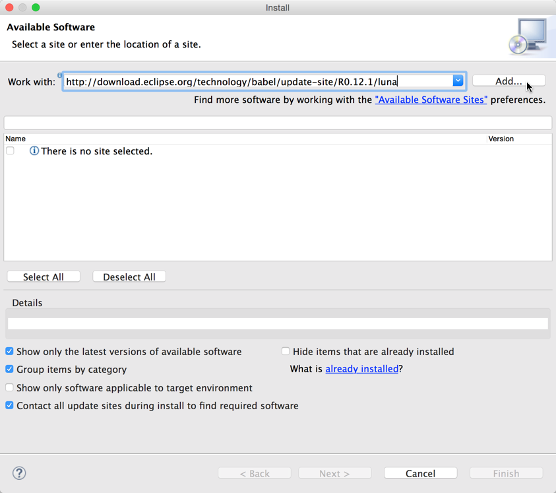This screenshot has height=493, width=556.
Task: Open the Available Software Sites link
Action: pyautogui.click(x=431, y=100)
